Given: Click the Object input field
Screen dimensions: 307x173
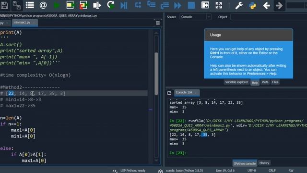Looking at the screenshot, I should (x=269, y=17).
